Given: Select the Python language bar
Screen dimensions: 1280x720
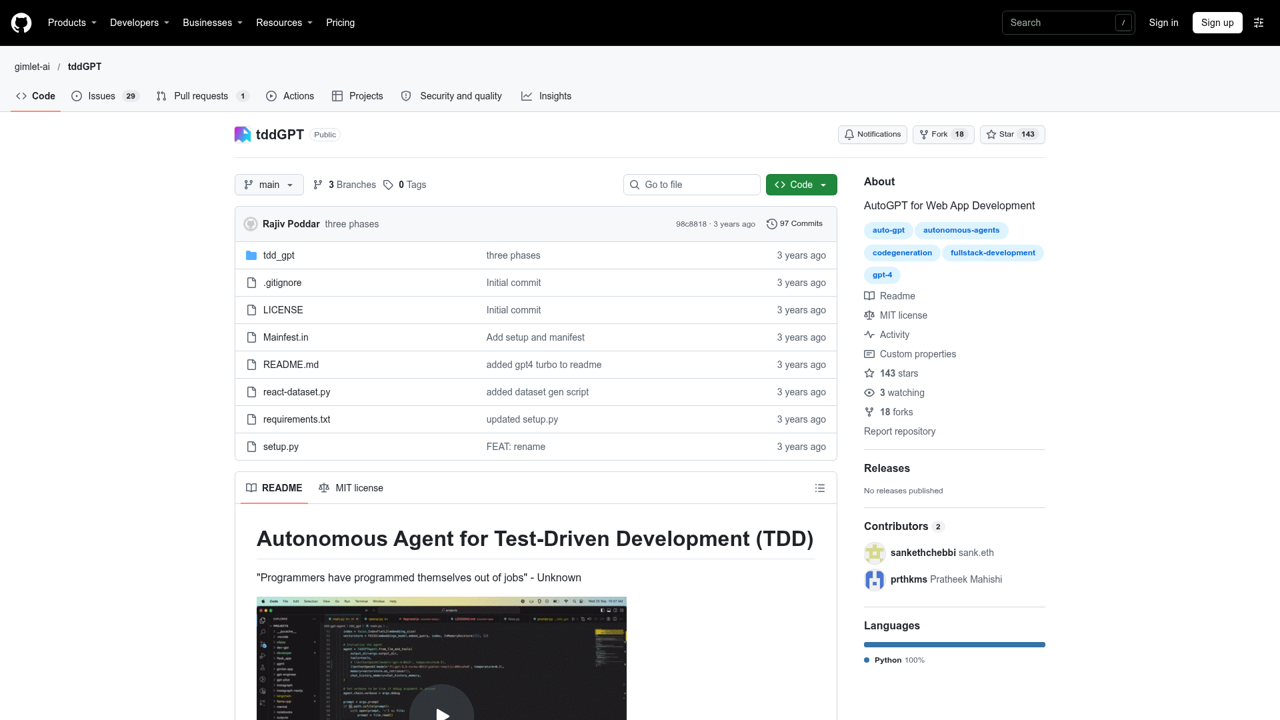Looking at the screenshot, I should pos(955,645).
